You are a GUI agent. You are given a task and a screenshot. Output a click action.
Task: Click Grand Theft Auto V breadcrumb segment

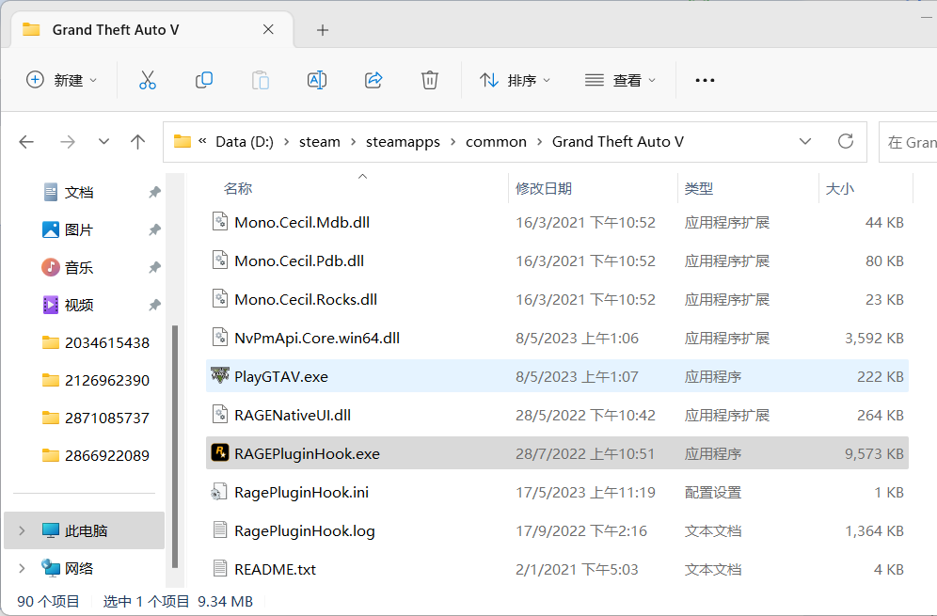pyautogui.click(x=618, y=142)
